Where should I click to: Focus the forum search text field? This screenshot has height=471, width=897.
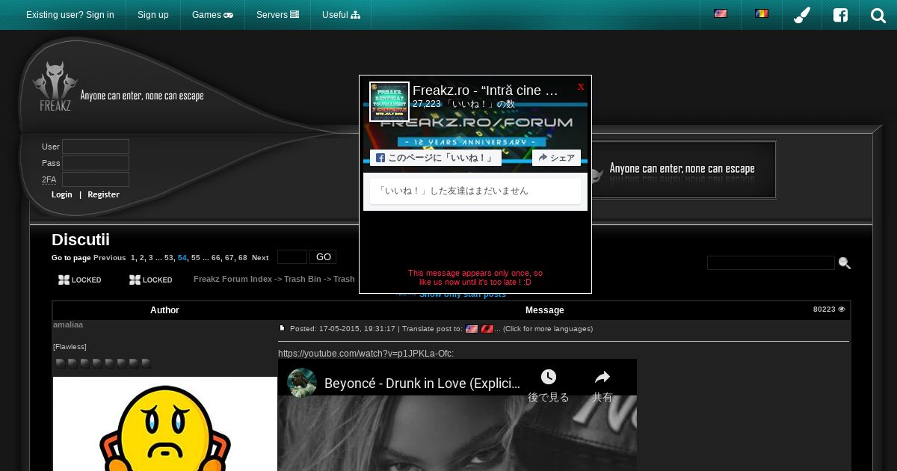pos(771,262)
